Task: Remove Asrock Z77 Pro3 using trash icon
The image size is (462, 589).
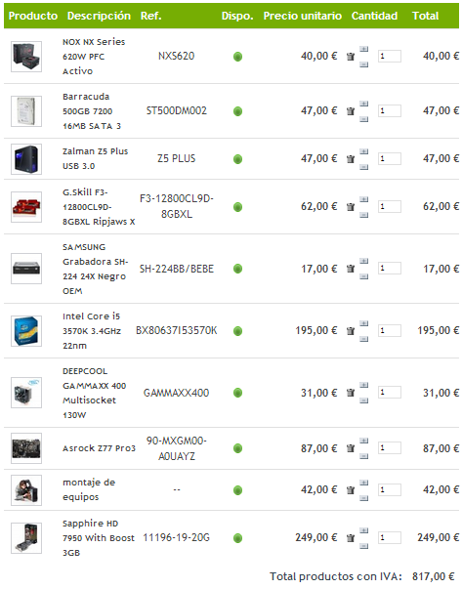Action: click(351, 448)
